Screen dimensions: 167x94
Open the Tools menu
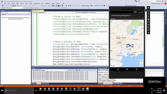click(31, 3)
